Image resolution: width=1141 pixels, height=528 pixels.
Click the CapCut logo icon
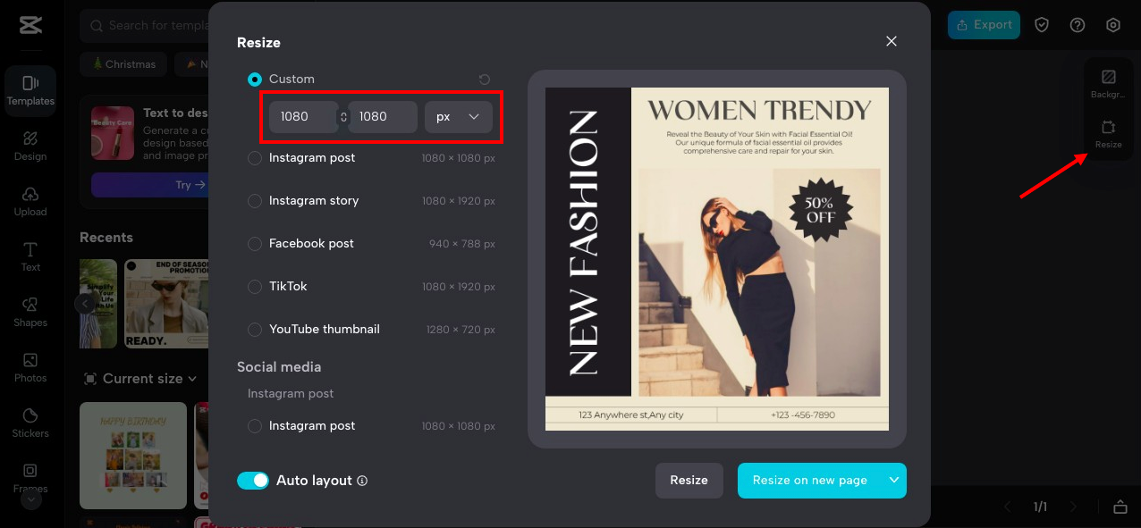(x=30, y=25)
